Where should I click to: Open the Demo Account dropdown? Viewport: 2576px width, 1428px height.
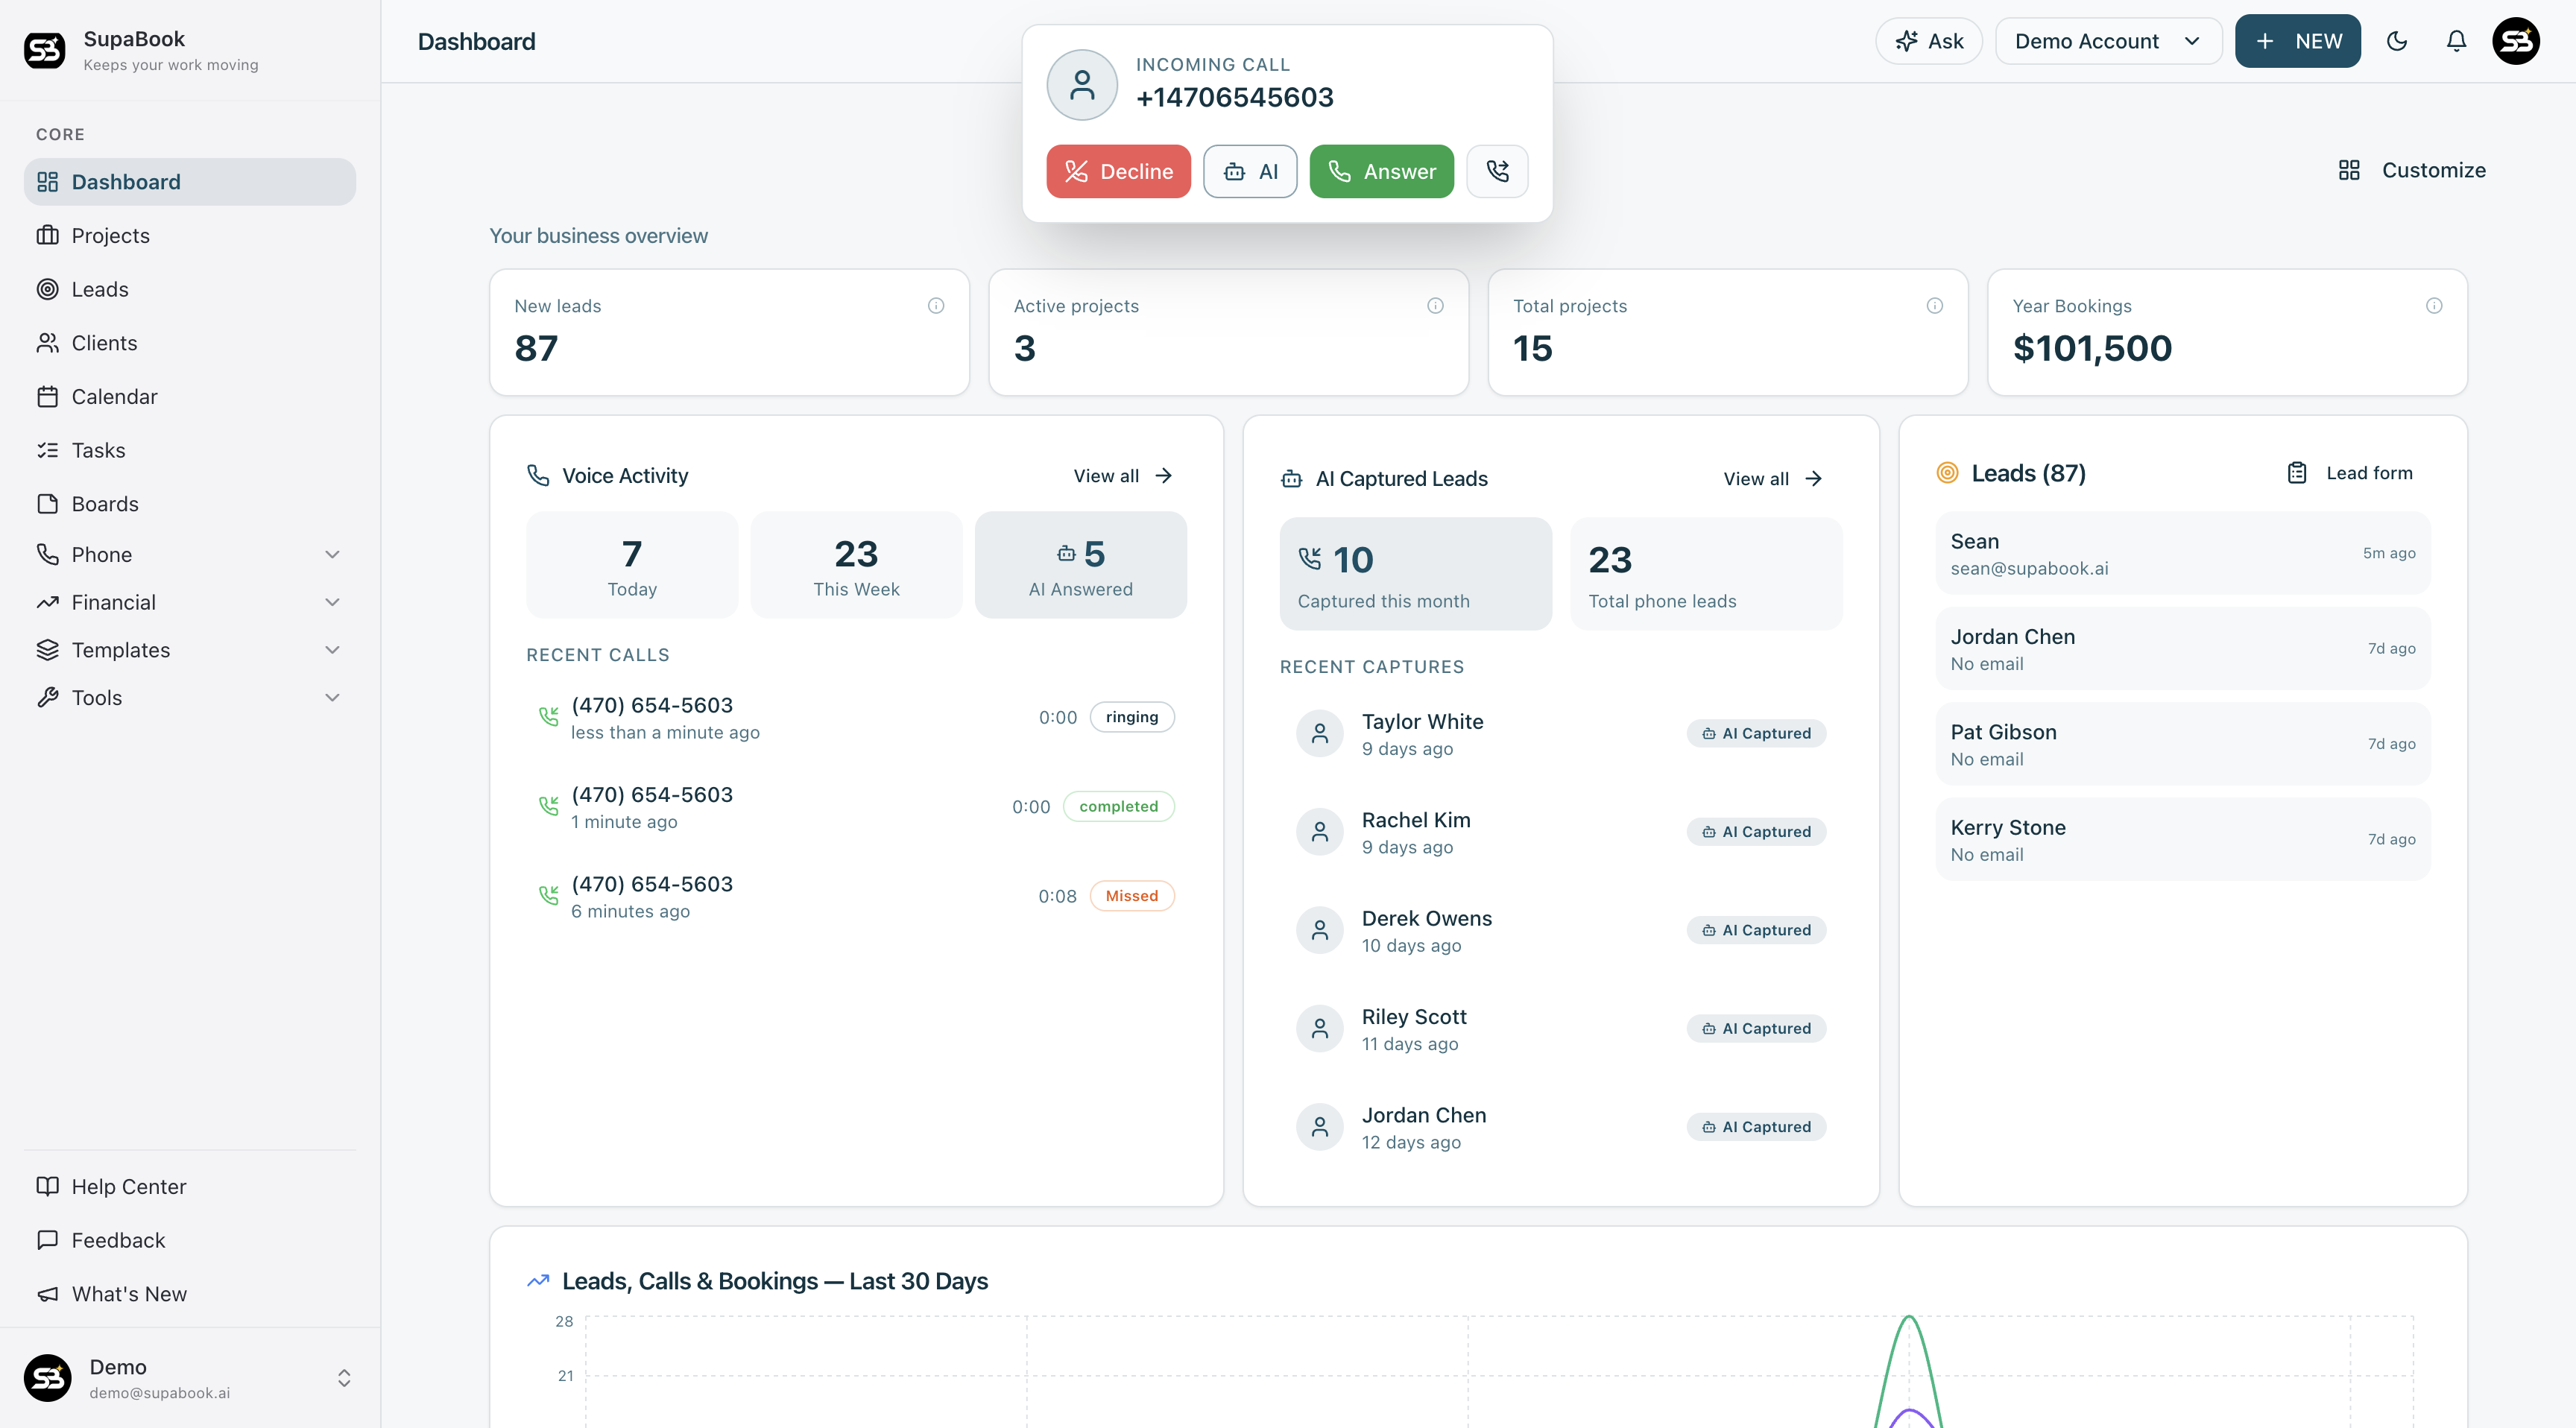pos(2108,41)
